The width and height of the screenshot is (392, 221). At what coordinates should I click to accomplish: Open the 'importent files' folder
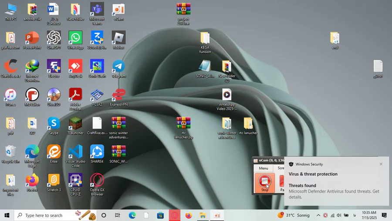click(10, 185)
